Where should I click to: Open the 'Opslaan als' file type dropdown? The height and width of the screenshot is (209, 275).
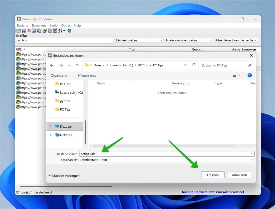click(167, 160)
